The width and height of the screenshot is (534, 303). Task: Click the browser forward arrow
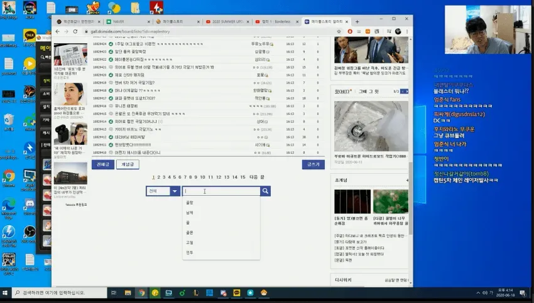(x=66, y=31)
